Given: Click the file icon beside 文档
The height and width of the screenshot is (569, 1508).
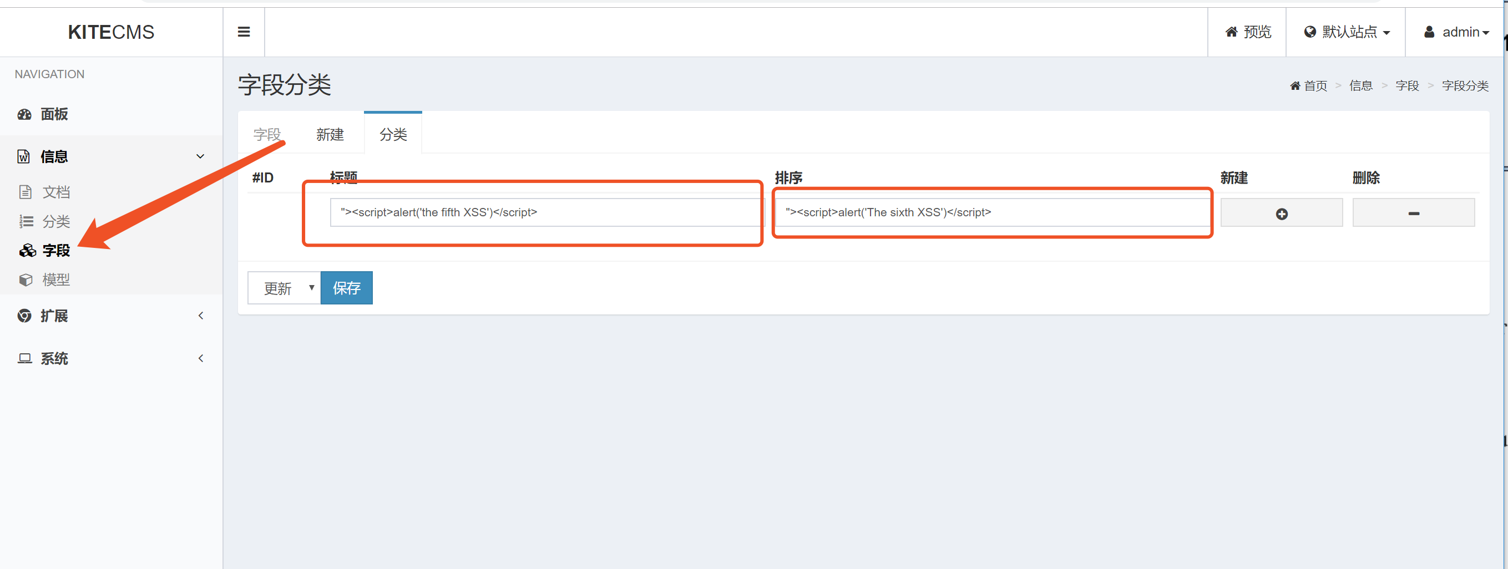Looking at the screenshot, I should [25, 191].
